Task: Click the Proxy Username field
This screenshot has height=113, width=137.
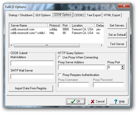Action: [x=73, y=85]
